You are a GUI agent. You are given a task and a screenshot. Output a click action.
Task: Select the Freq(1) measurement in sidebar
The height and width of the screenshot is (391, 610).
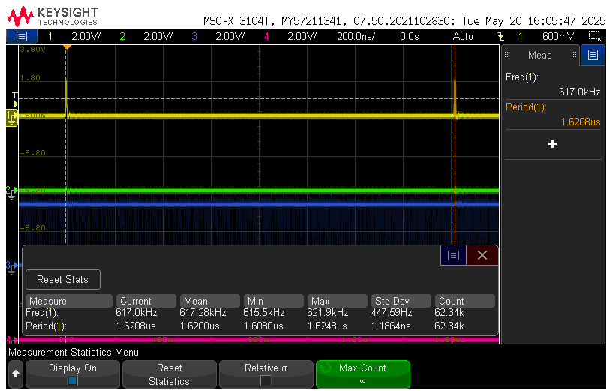pos(553,84)
